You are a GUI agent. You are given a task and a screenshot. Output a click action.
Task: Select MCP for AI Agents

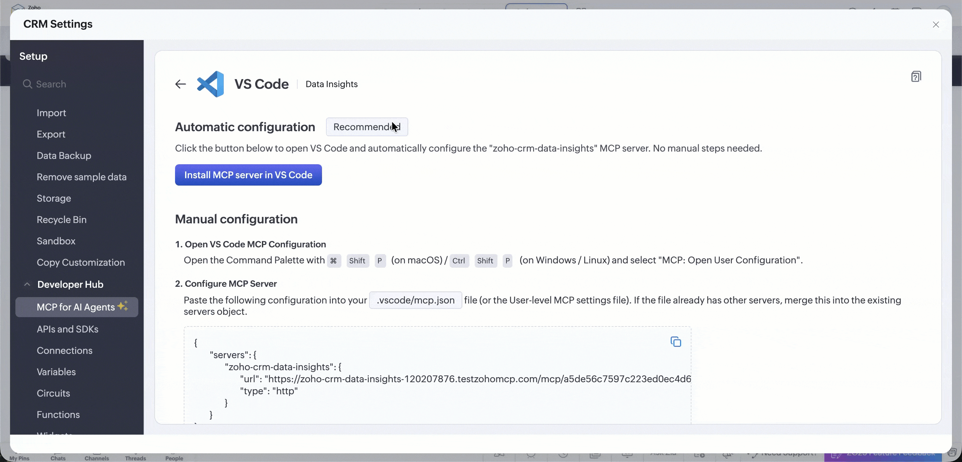coord(76,307)
